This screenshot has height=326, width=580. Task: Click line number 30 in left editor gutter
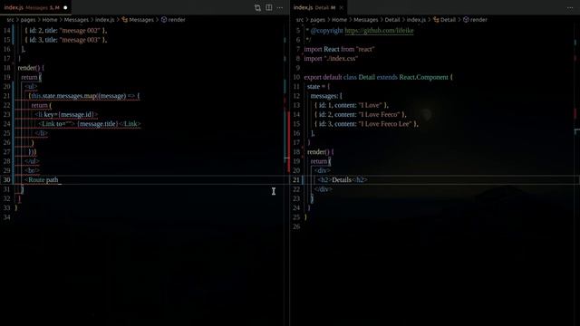click(x=6, y=180)
